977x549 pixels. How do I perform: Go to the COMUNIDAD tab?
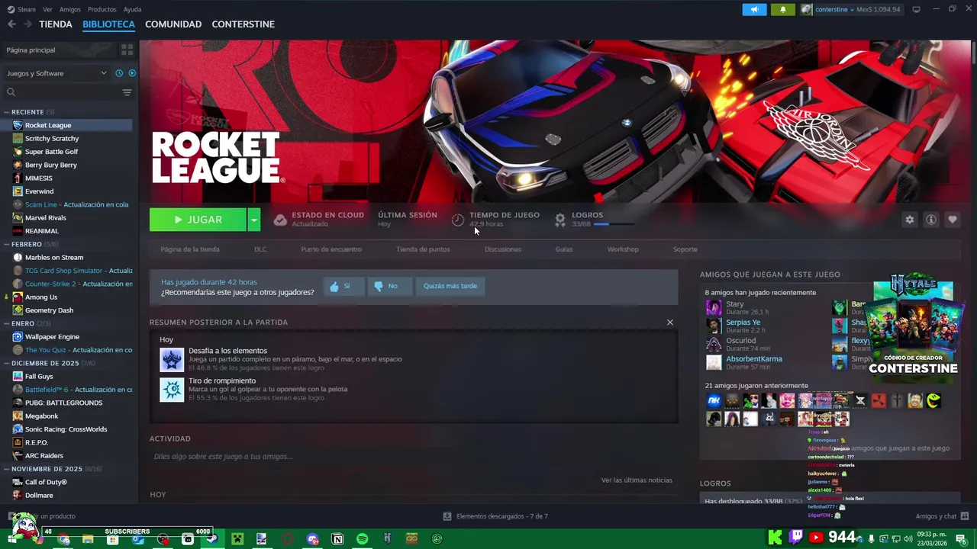click(173, 24)
